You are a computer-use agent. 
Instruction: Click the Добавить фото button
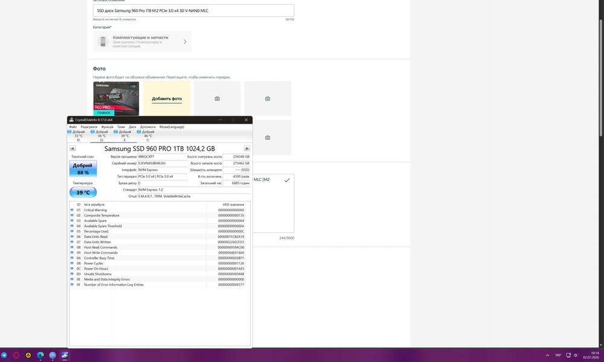(167, 98)
